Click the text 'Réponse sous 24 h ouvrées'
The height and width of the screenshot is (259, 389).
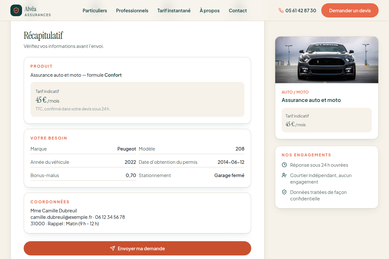point(319,165)
